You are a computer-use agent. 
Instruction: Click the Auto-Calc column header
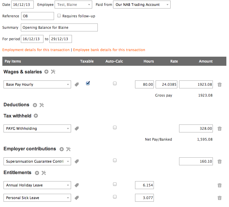114,61
